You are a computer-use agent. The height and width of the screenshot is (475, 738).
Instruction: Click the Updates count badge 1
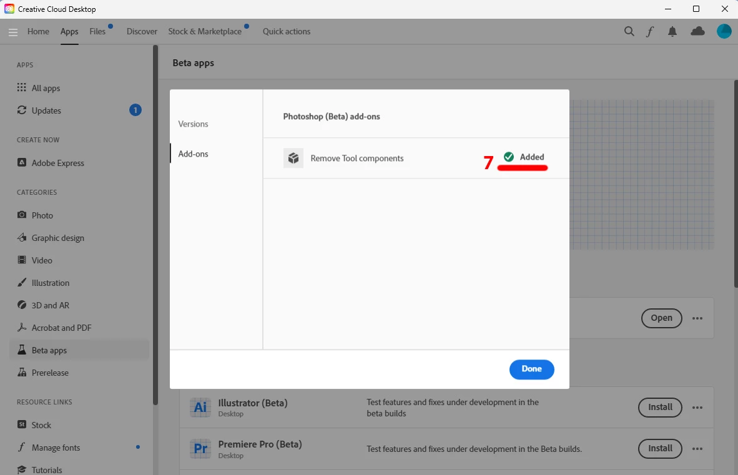[x=135, y=110]
